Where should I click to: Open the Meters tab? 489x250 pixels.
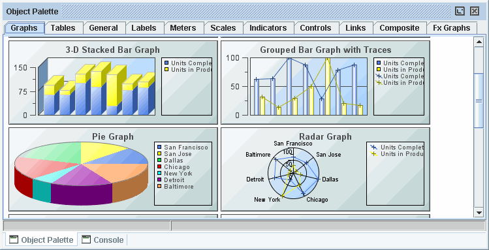(183, 28)
